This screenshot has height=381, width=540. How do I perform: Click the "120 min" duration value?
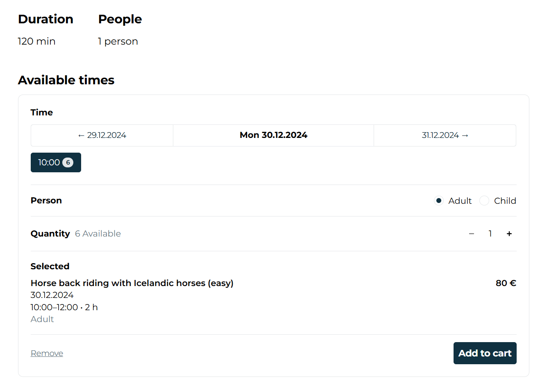(36, 41)
